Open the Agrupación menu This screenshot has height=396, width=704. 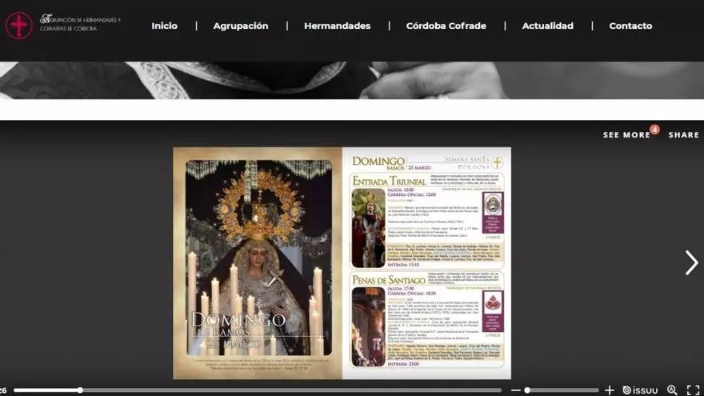click(x=241, y=26)
